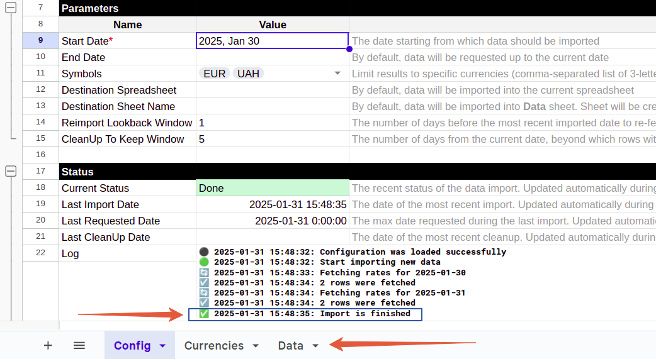Select the empty End Date value cell
The image size is (656, 359).
click(x=273, y=57)
